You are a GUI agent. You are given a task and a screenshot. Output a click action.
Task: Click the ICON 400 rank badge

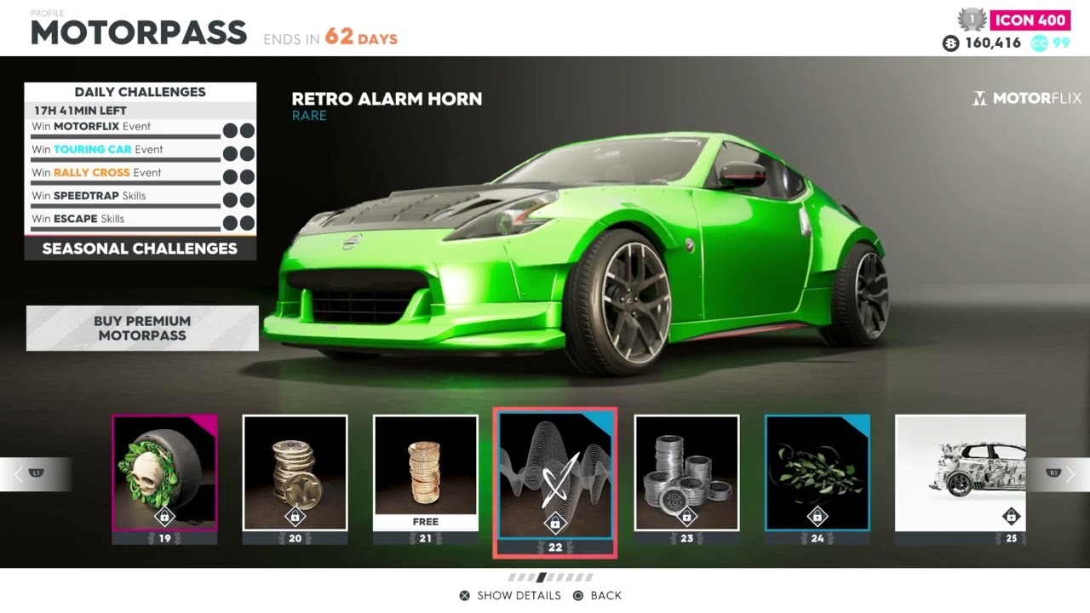(1030, 20)
